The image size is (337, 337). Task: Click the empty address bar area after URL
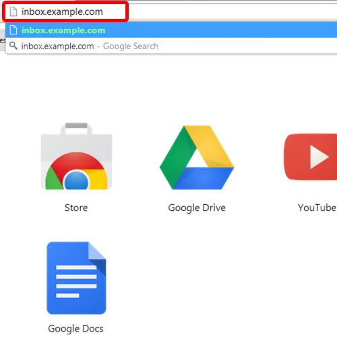tap(231, 11)
